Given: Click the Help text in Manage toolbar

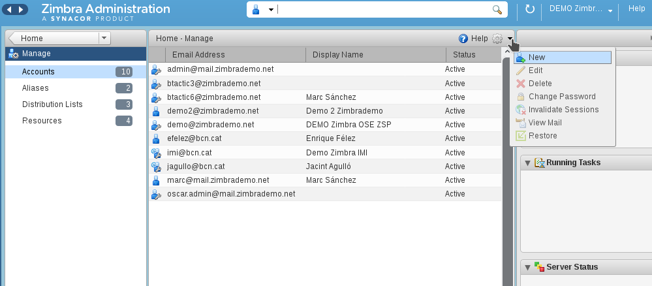Looking at the screenshot, I should tap(479, 39).
